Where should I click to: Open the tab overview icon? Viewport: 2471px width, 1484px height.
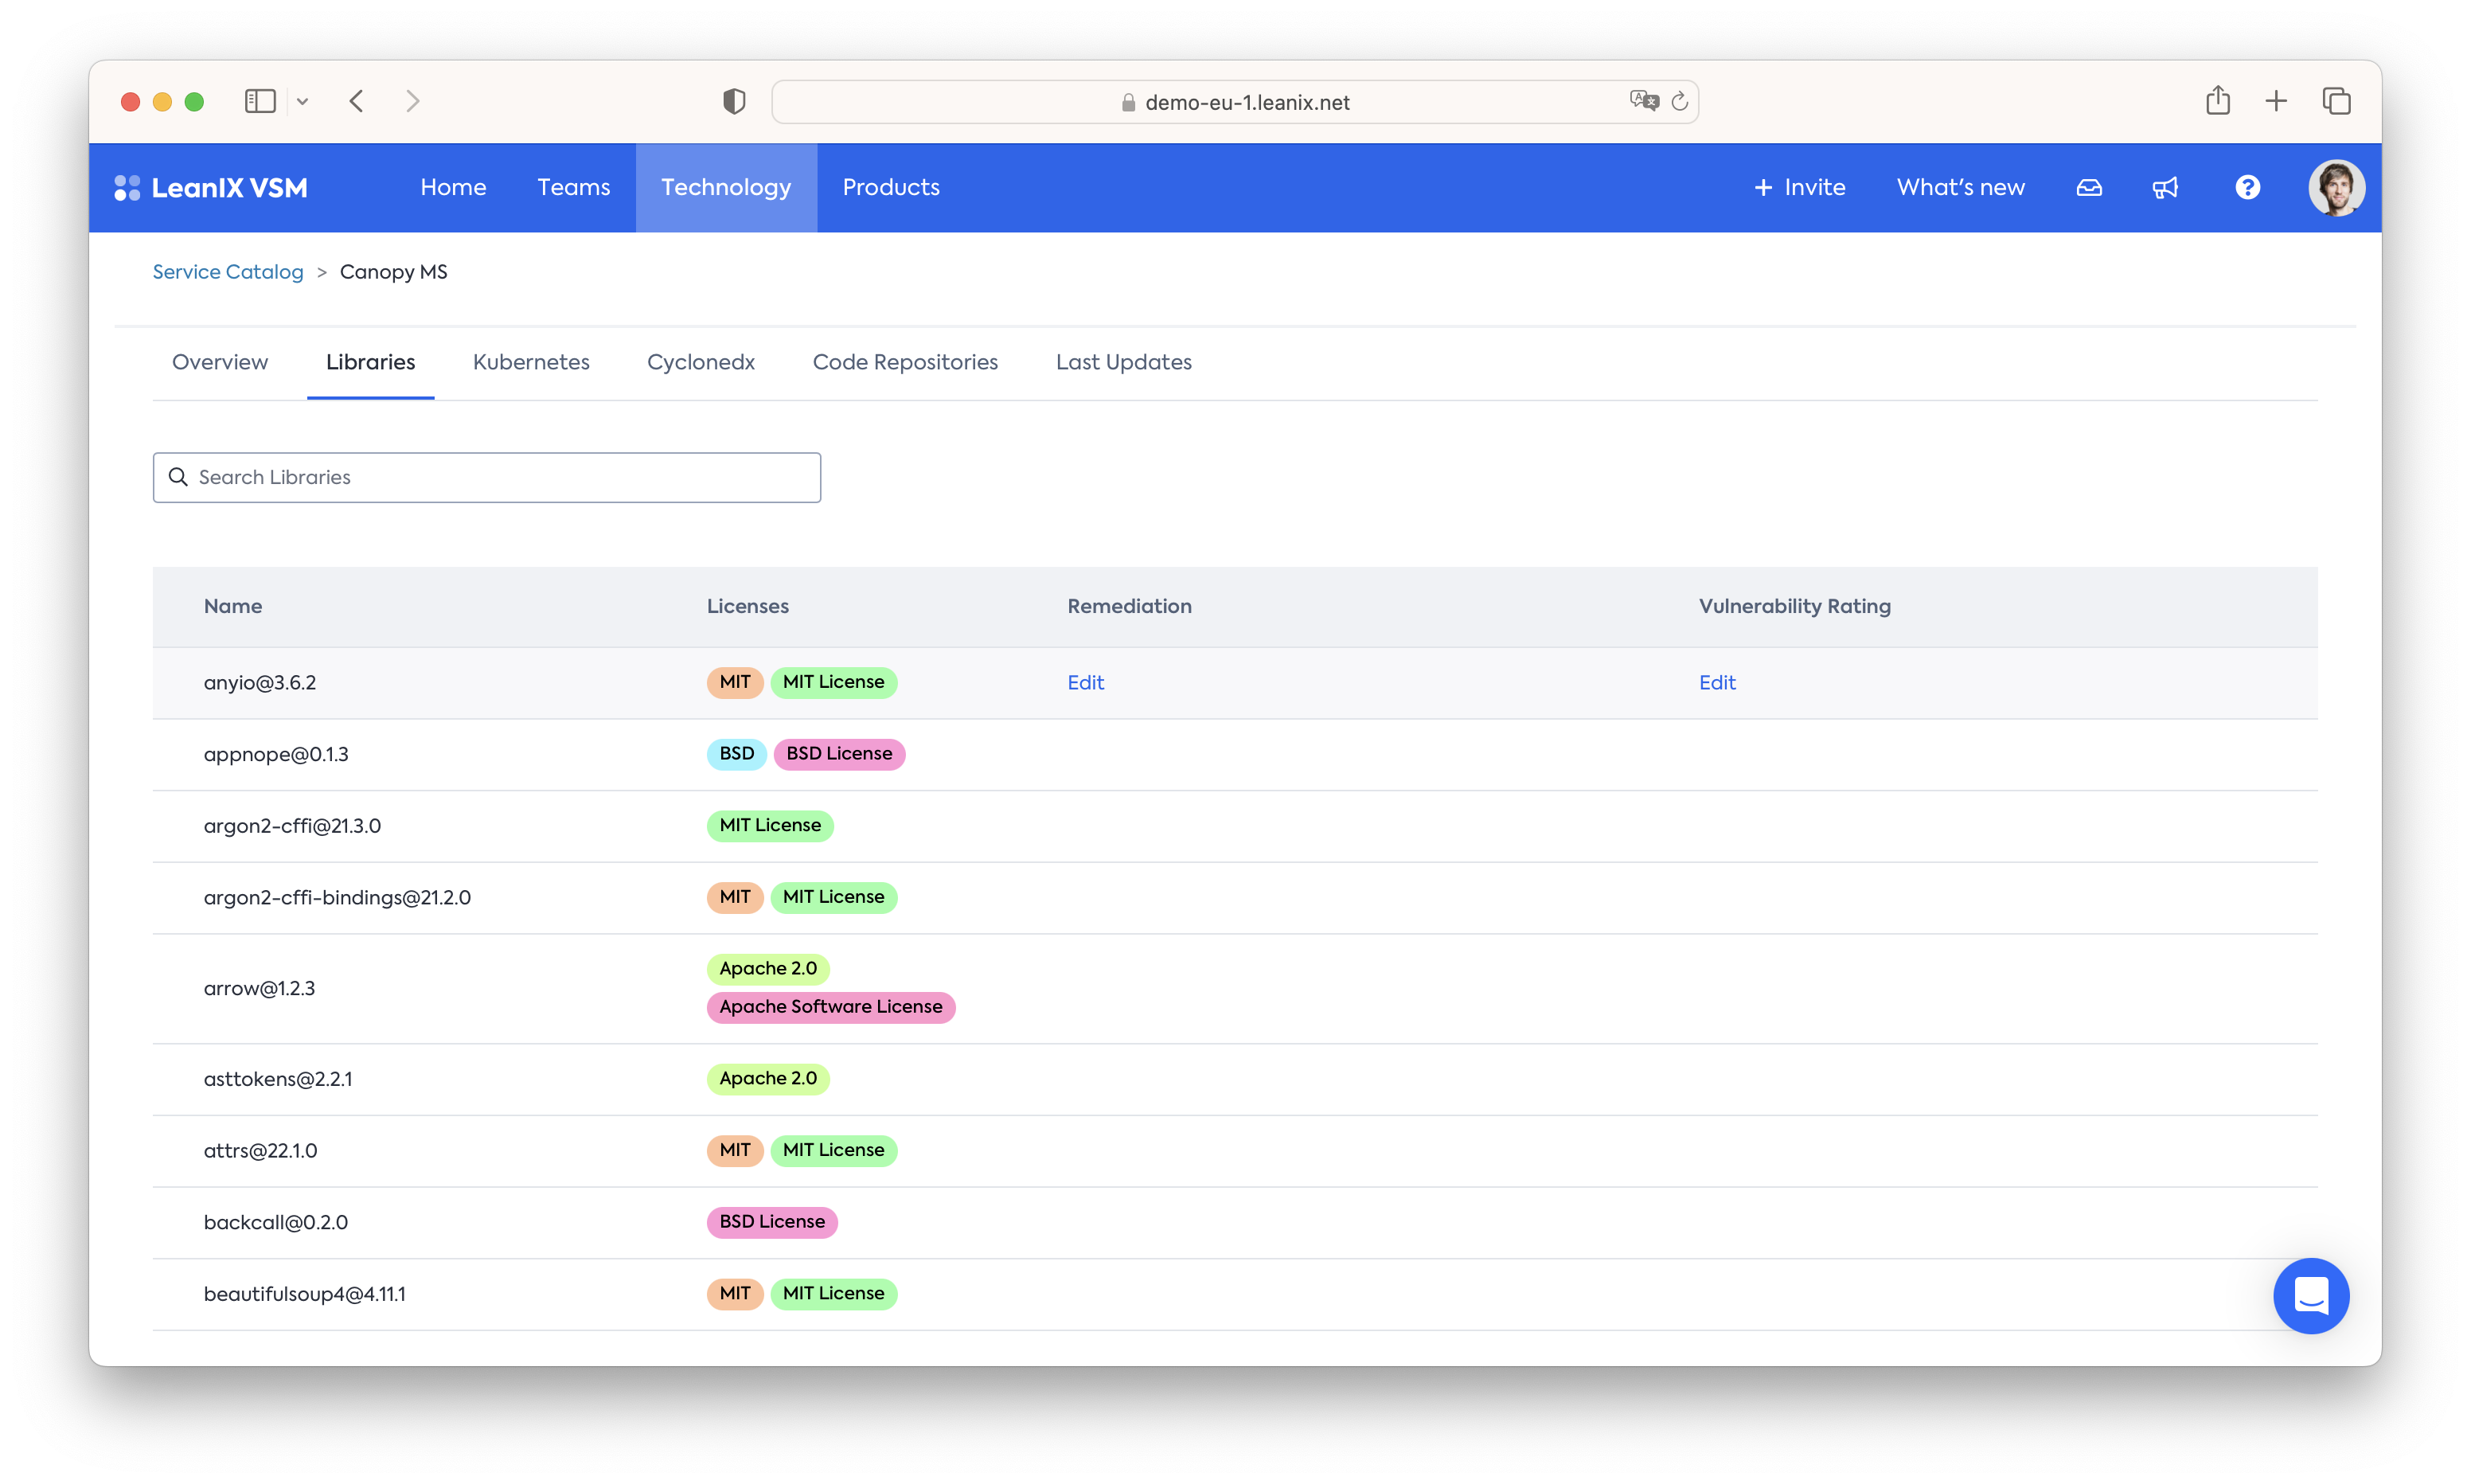pos(2336,101)
